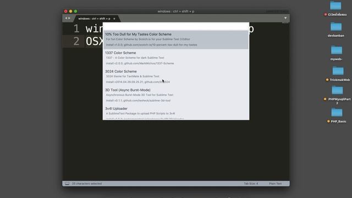Screen dimensions: 352x198
Task: Click the install v1.0.0 scotch-io github line
Action: point(152,45)
